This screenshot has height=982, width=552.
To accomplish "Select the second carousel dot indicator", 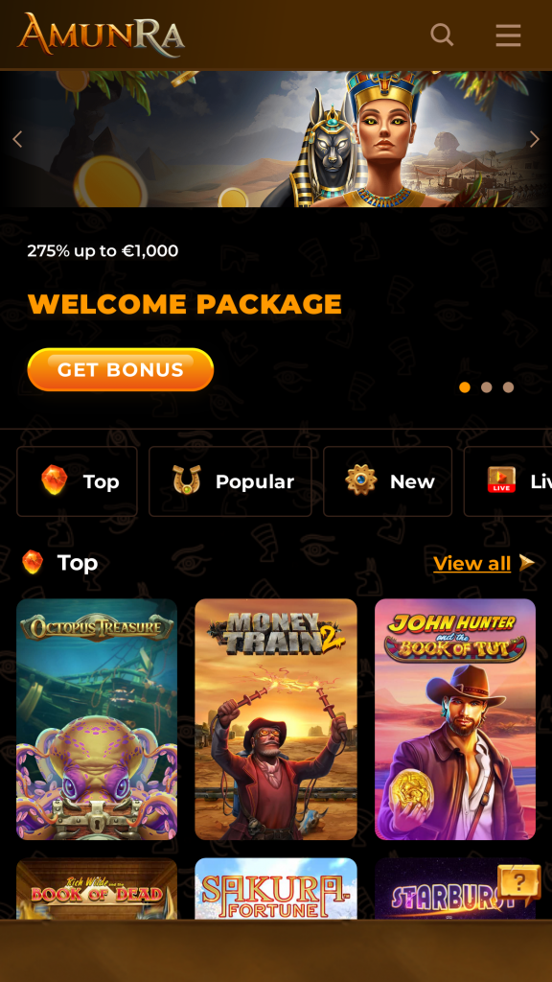I will [486, 387].
